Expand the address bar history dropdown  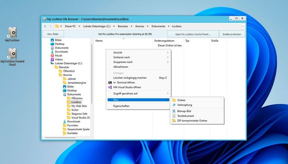click(243, 26)
